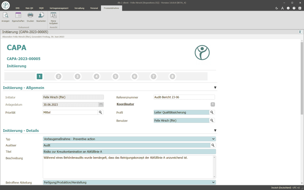The height and width of the screenshot is (190, 304).
Task: Click the Priorität search magnifier
Action: point(100,112)
